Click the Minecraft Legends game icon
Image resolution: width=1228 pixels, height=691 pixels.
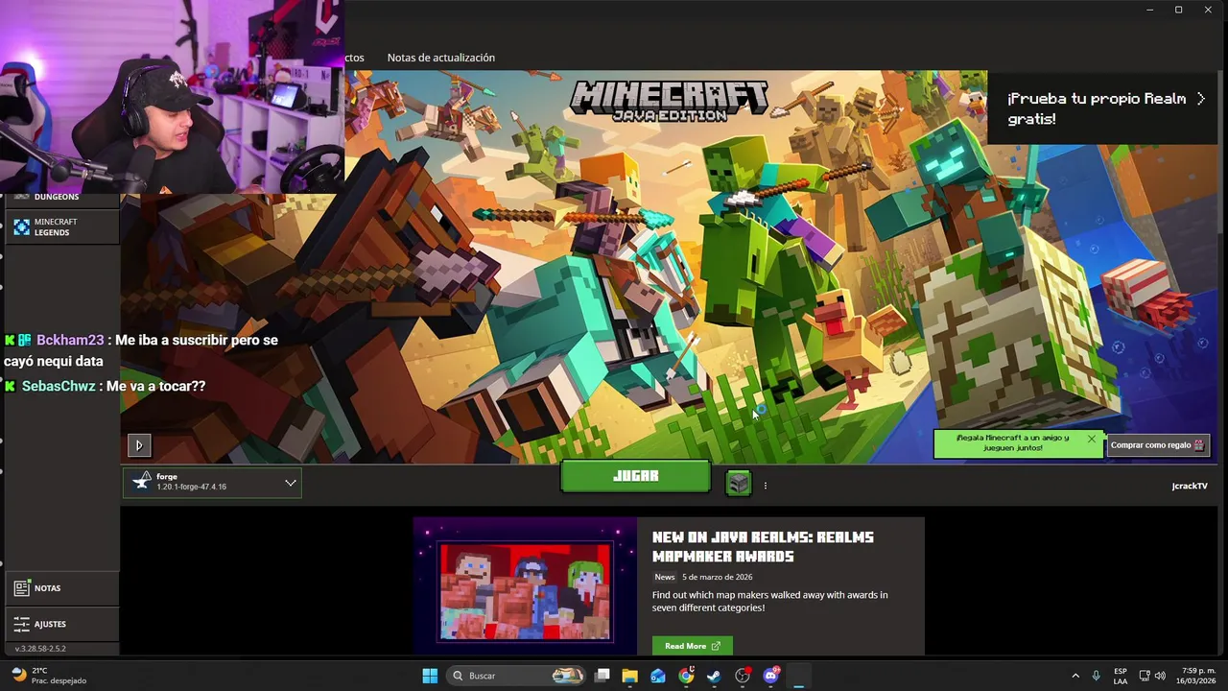pos(21,227)
